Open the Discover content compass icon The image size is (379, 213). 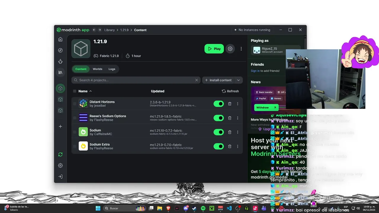[60, 50]
